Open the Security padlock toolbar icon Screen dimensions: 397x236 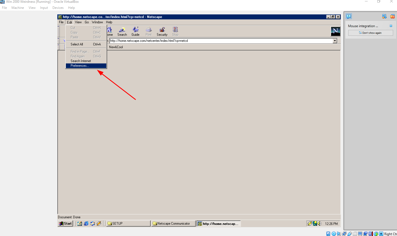[162, 31]
